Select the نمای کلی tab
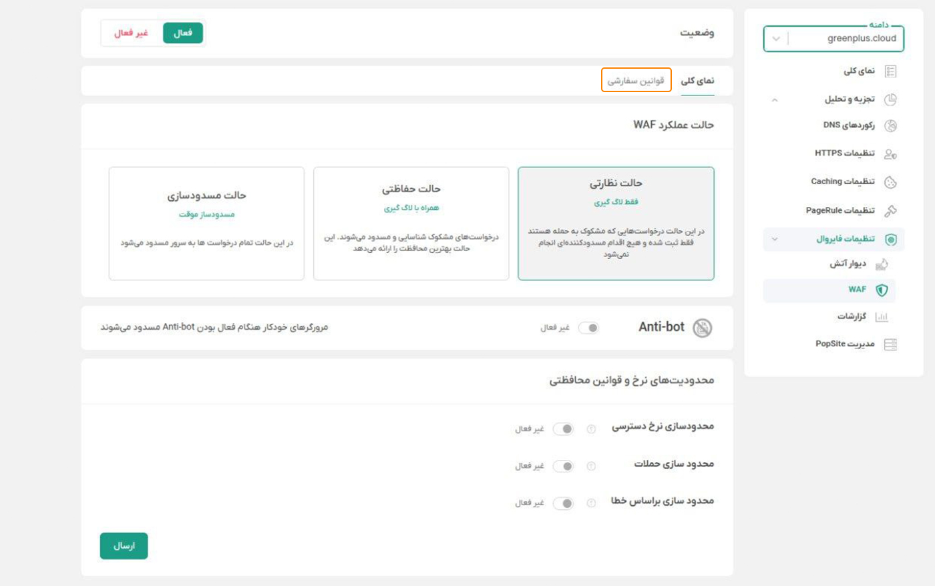Image resolution: width=935 pixels, height=586 pixels. (699, 79)
